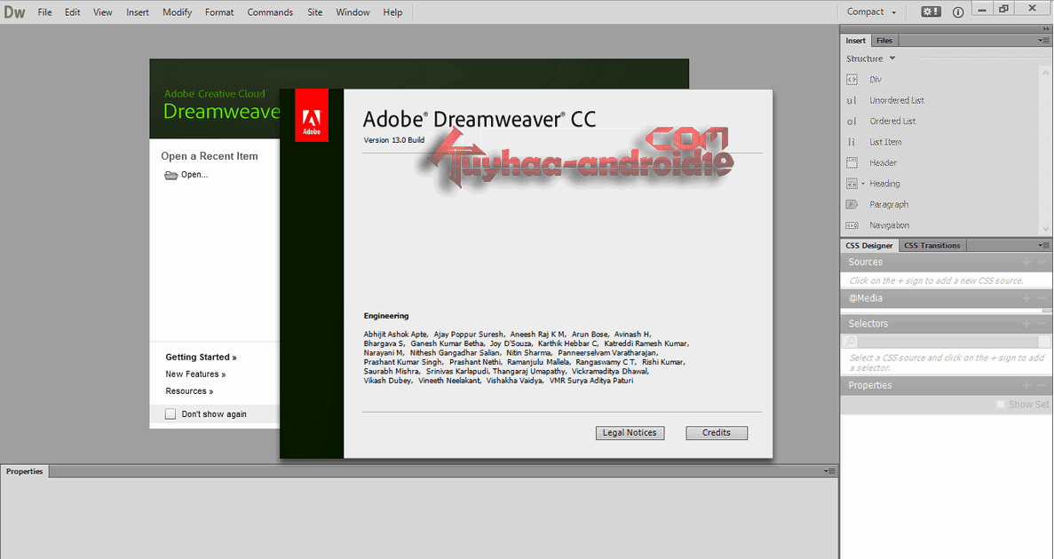1054x559 pixels.
Task: Collapse panels with the double-arrow icon
Action: pos(1046,29)
